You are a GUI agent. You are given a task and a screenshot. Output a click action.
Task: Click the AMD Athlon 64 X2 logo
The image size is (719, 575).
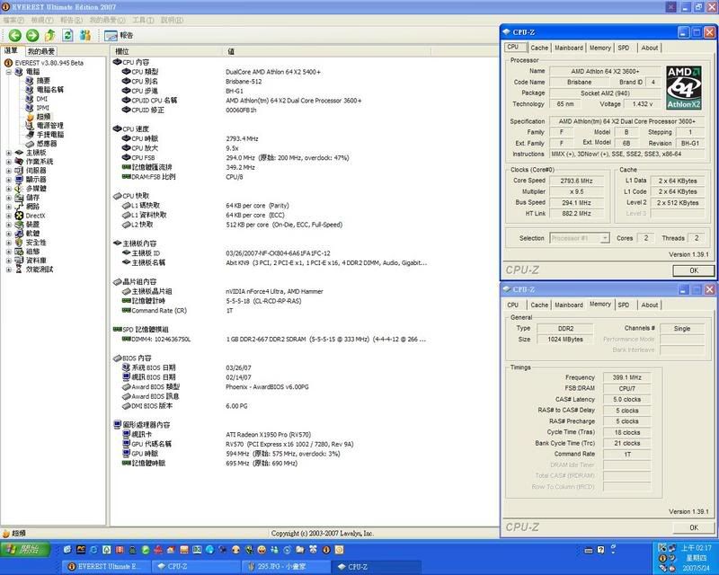pyautogui.click(x=684, y=88)
